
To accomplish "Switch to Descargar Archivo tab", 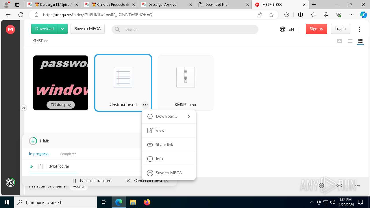I will [x=167, y=5].
